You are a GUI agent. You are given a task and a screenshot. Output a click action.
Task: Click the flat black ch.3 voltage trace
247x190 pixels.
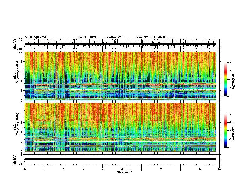click(120, 159)
